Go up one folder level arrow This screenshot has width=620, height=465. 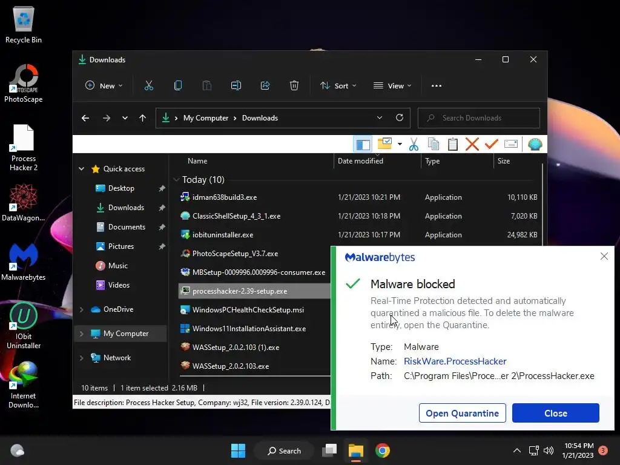pyautogui.click(x=143, y=118)
